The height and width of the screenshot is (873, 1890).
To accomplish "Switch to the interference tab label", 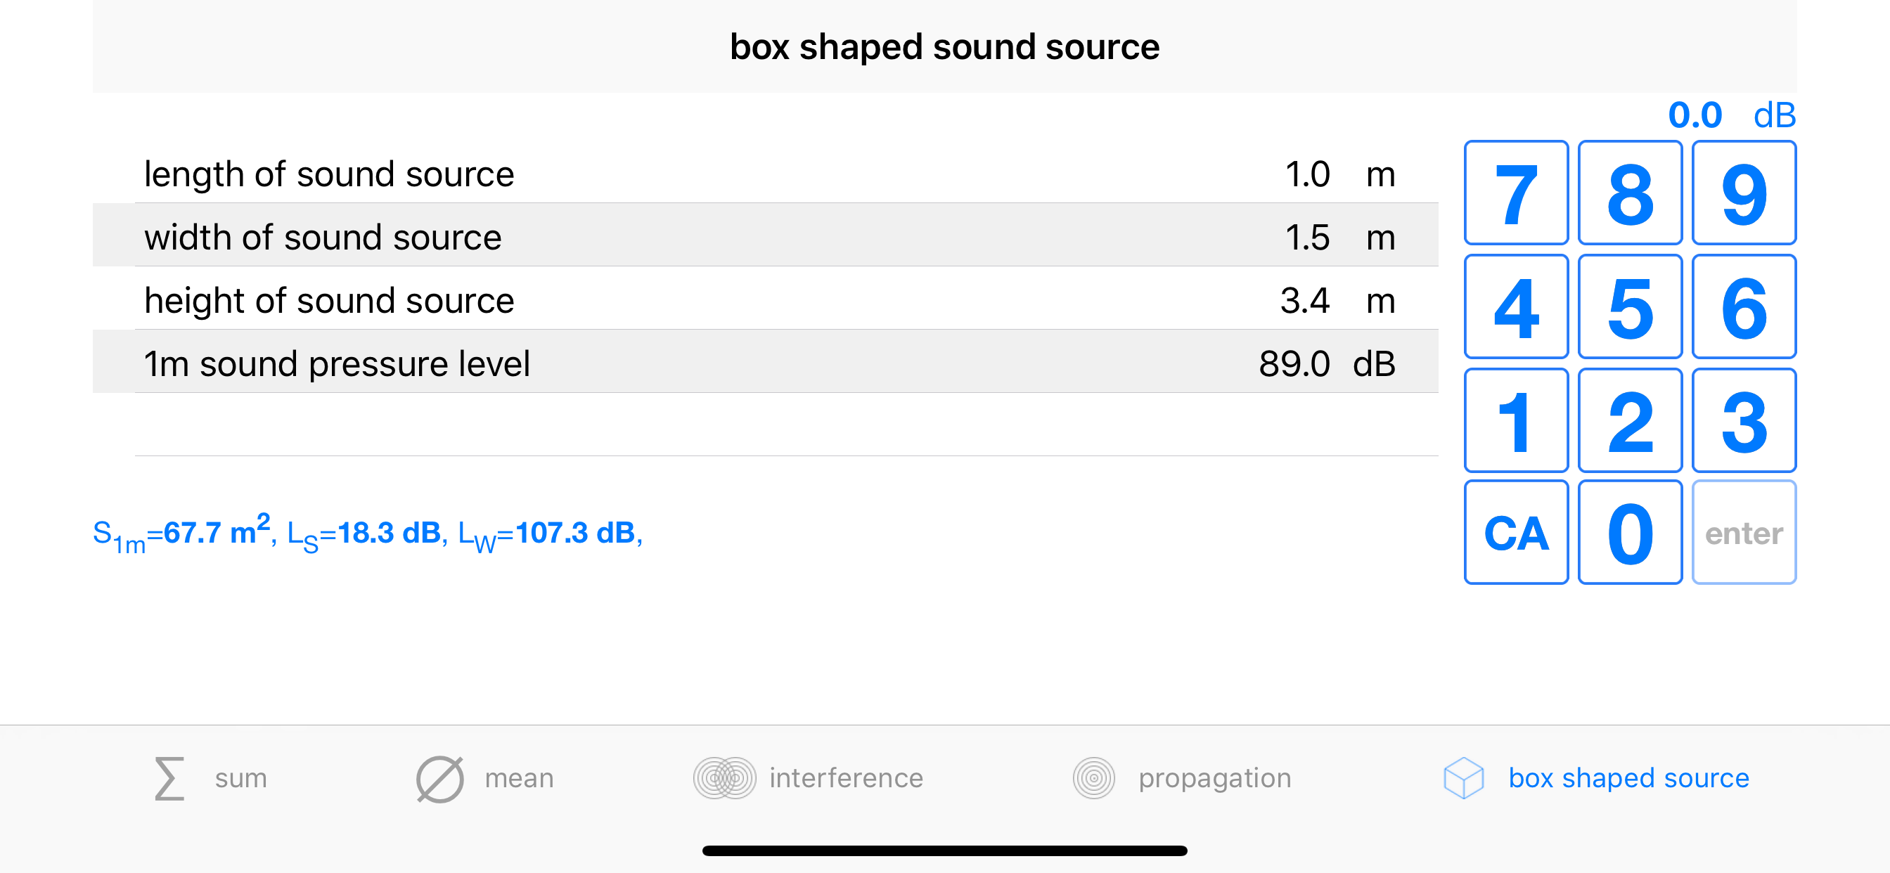I will click(846, 777).
